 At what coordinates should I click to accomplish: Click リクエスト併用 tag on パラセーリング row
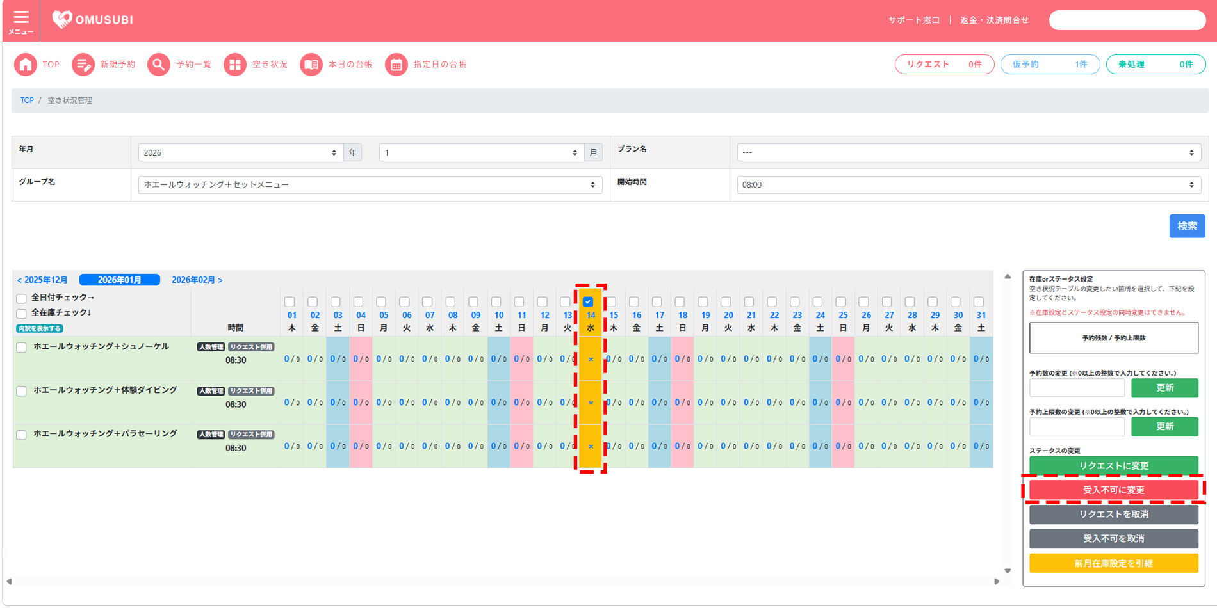coord(252,435)
